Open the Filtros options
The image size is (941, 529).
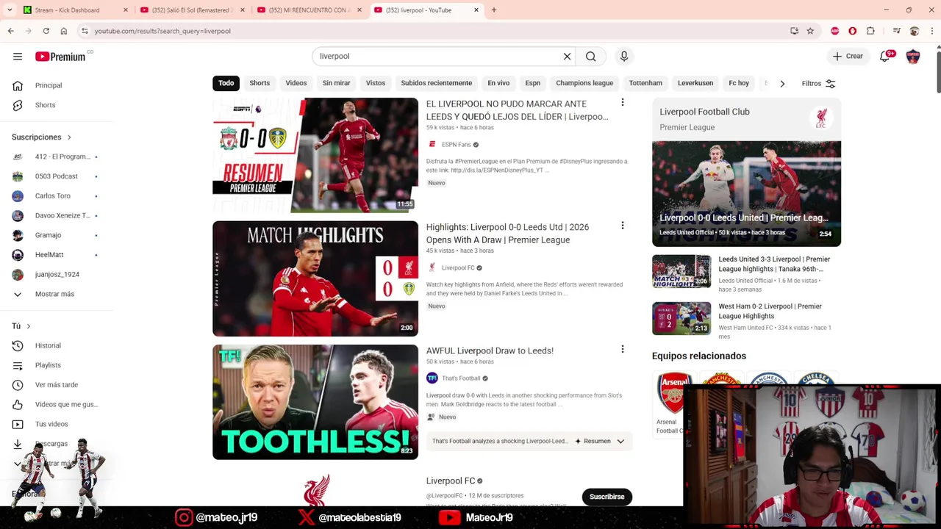[818, 84]
